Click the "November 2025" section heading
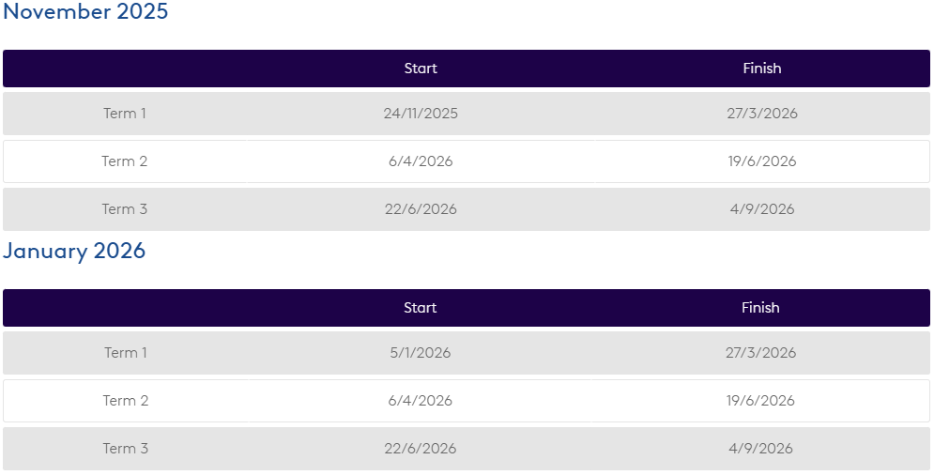934x475 pixels. (85, 12)
